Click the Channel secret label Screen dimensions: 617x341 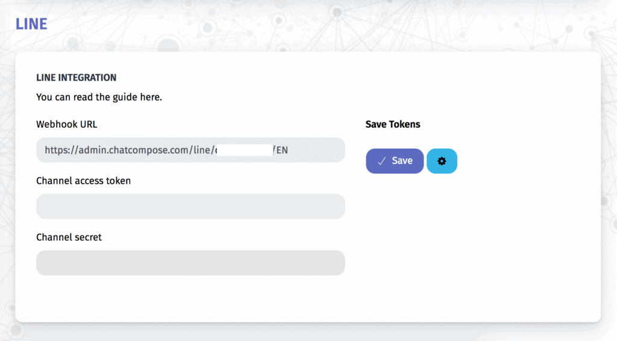[x=69, y=237]
